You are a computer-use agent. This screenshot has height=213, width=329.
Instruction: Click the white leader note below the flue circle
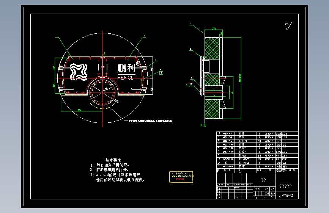pyautogui.click(x=150, y=121)
